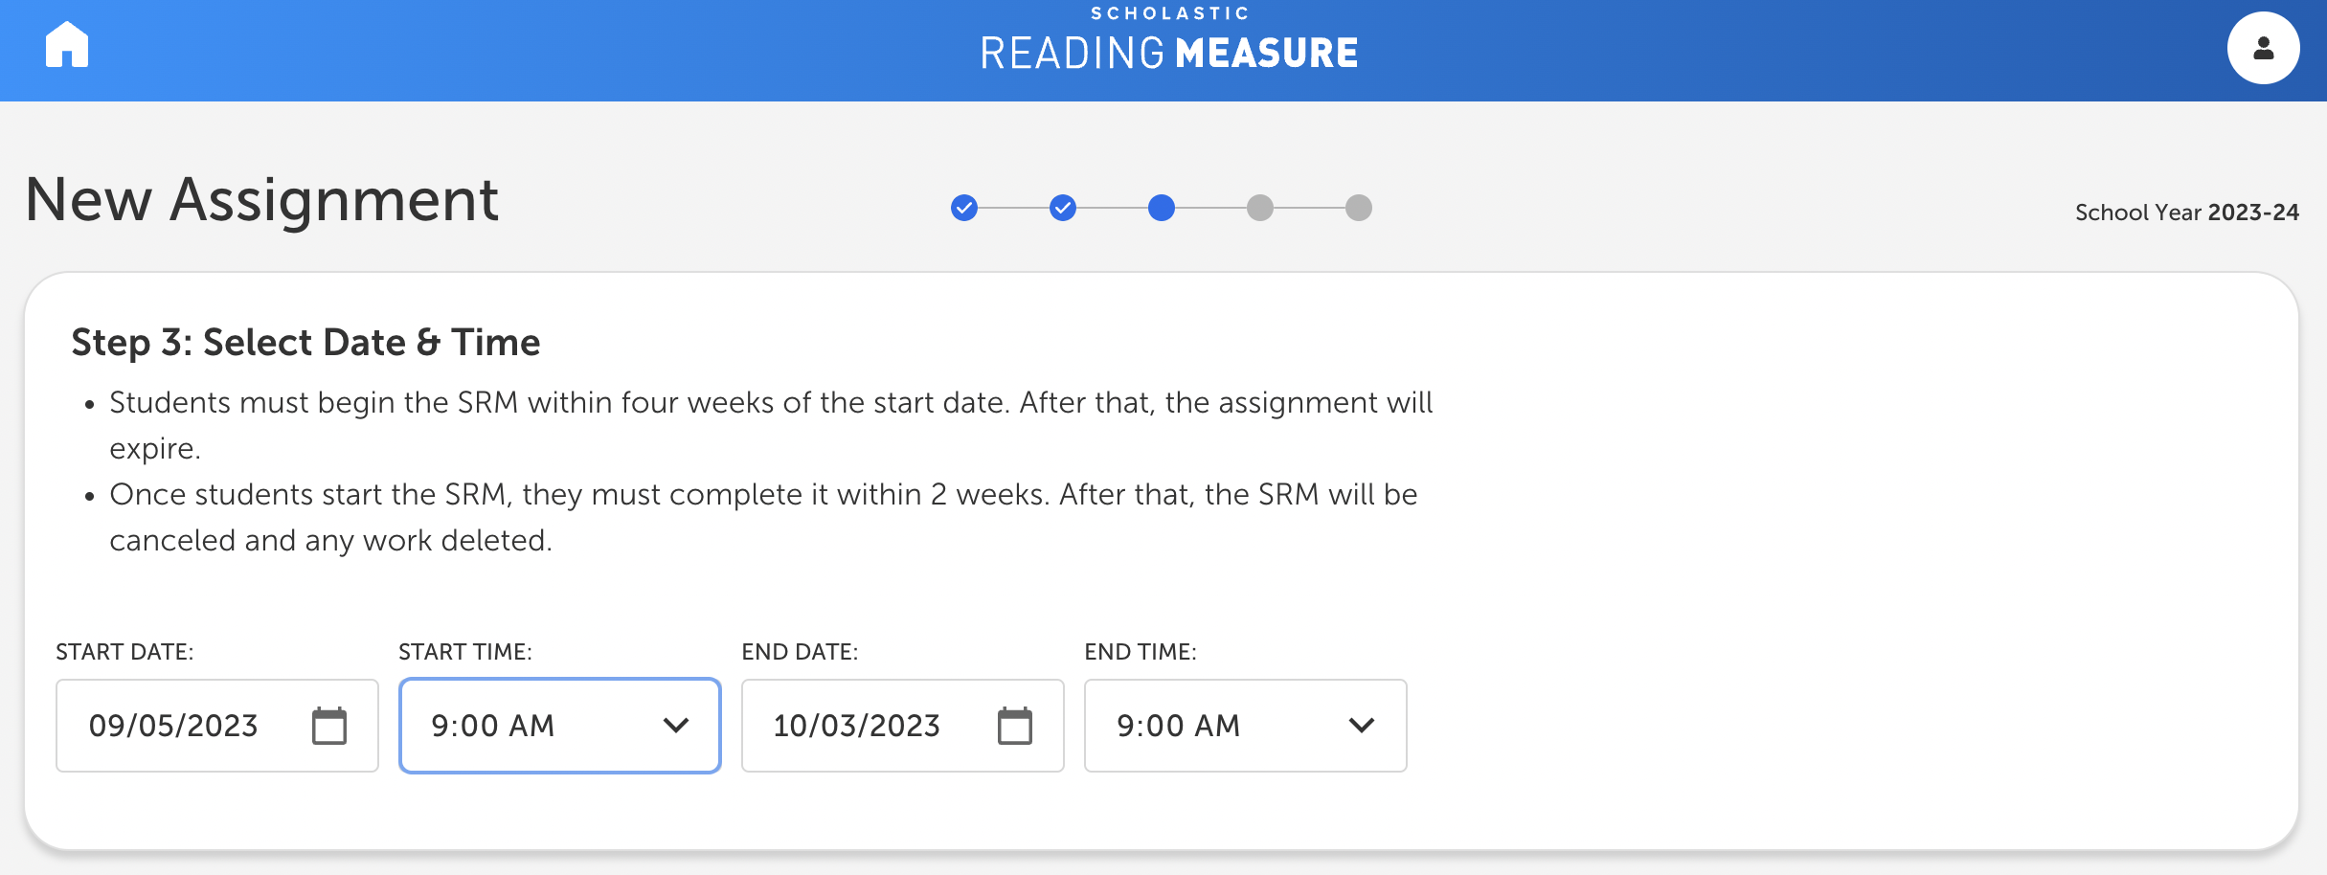Click the End Time chevron arrow
The image size is (2327, 875).
tap(1362, 726)
